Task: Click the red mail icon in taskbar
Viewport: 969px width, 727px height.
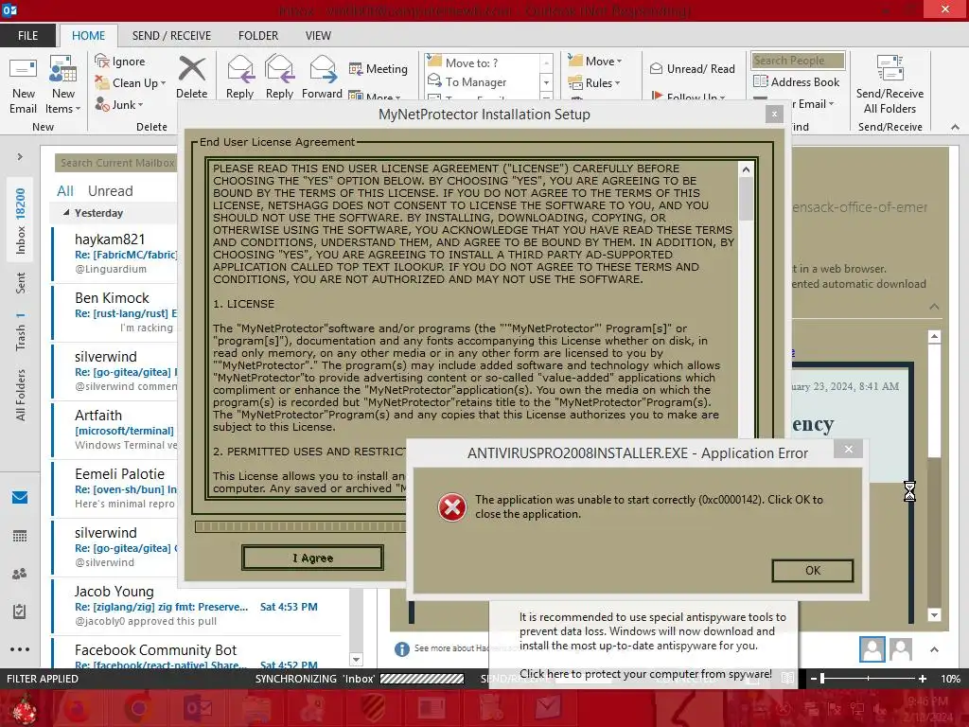Action: coord(548,707)
